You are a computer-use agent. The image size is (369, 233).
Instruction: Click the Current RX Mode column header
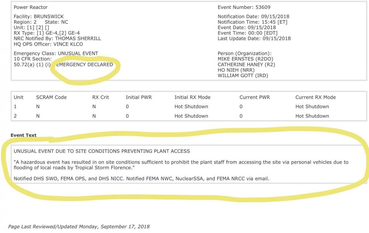315,97
